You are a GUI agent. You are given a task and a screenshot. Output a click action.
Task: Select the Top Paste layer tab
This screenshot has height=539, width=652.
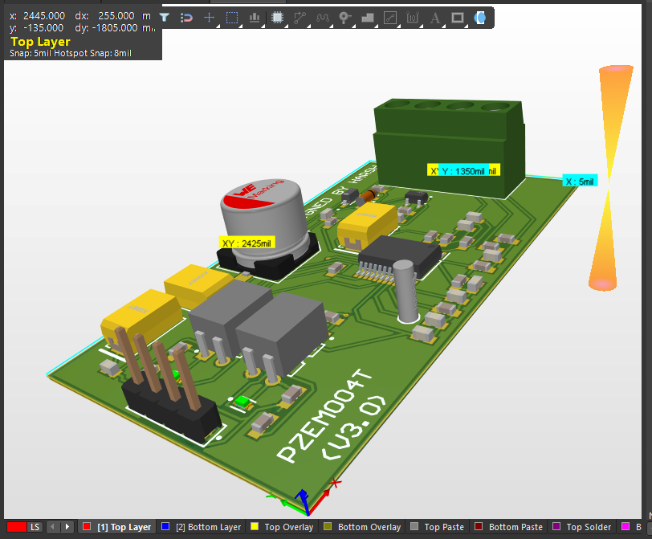pos(438,527)
